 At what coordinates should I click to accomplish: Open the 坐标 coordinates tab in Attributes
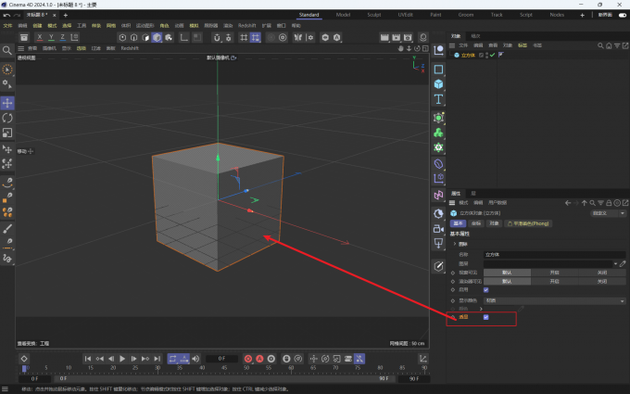(476, 223)
